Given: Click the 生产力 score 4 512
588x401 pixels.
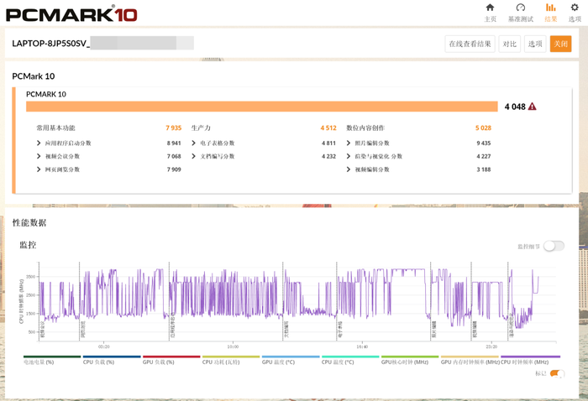Looking at the screenshot, I should [x=328, y=128].
